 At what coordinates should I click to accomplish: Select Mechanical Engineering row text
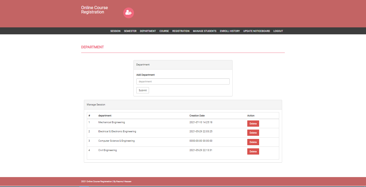point(111,122)
